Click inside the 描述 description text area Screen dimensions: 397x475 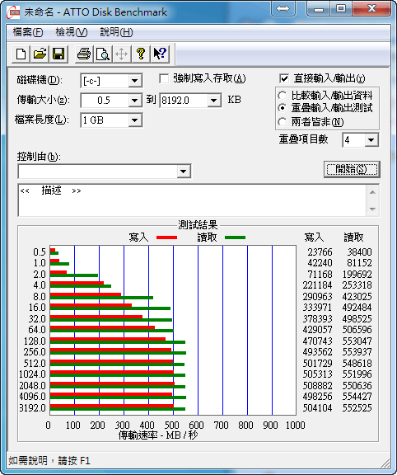[x=192, y=200]
